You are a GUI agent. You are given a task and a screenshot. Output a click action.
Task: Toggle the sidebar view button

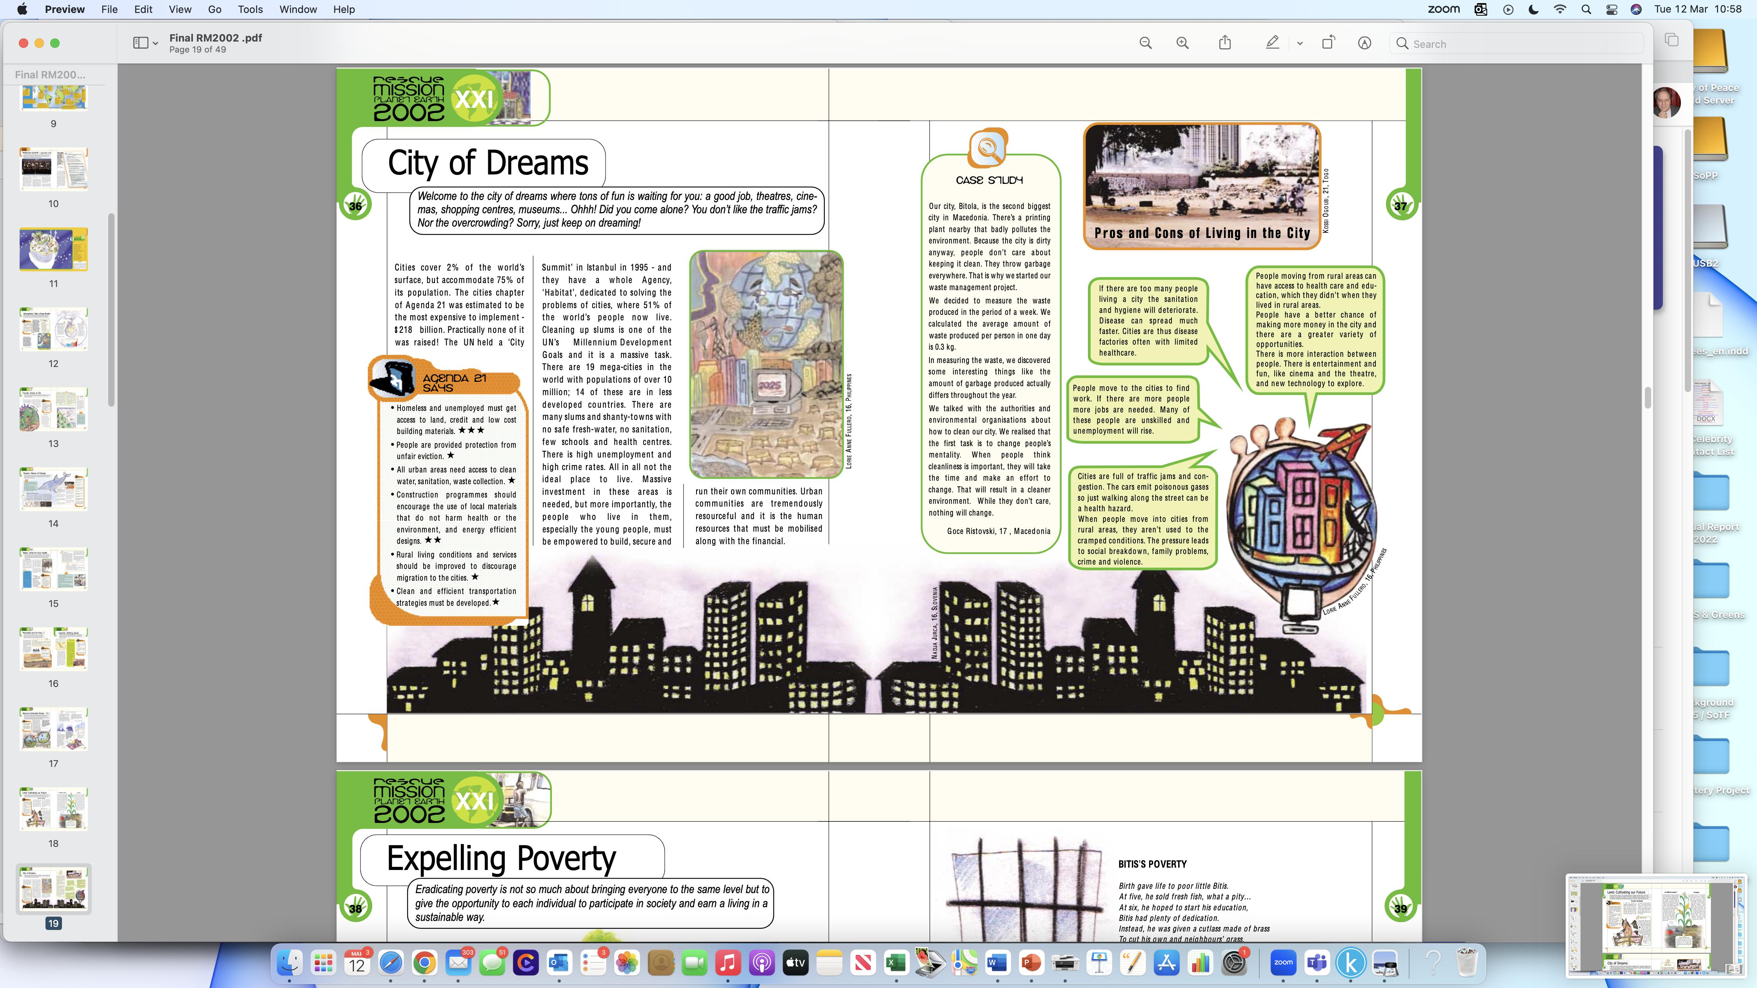tap(140, 44)
